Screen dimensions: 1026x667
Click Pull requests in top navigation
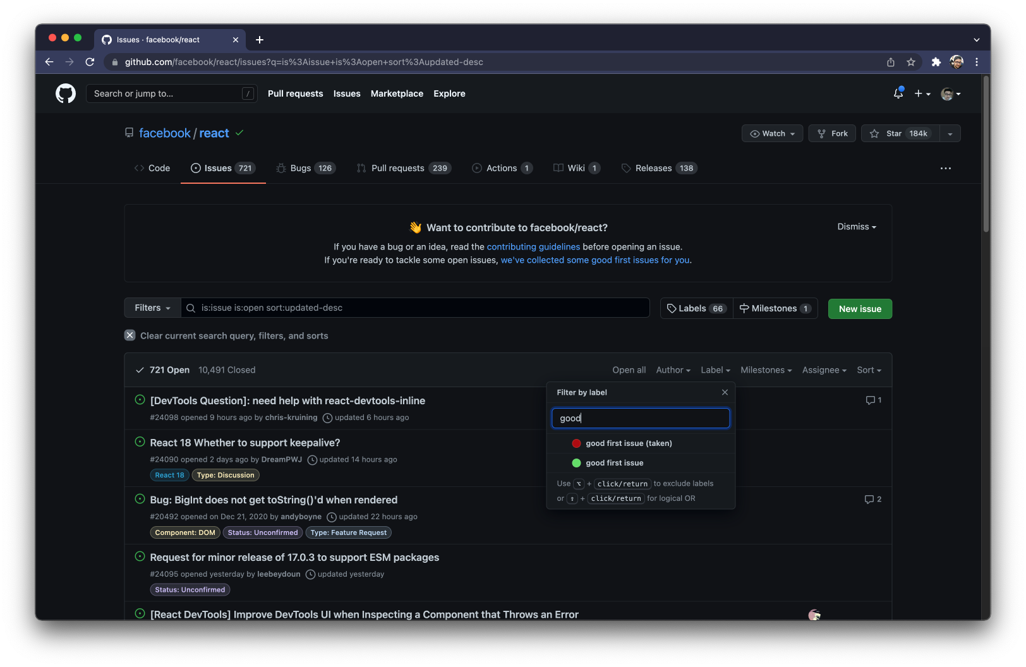[x=295, y=93]
